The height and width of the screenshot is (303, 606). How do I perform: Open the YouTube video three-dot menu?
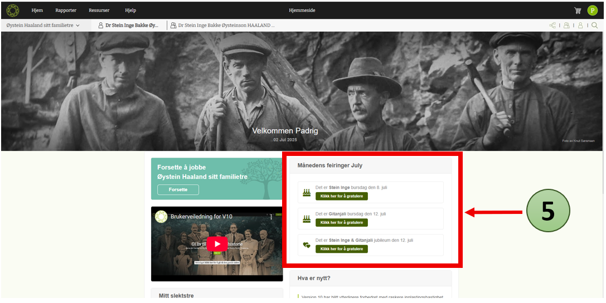coord(272,217)
